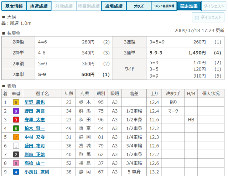Viewport: 228px width, 177px height.
Task: Click the 捲り winning move cell
Action: [x=173, y=102]
